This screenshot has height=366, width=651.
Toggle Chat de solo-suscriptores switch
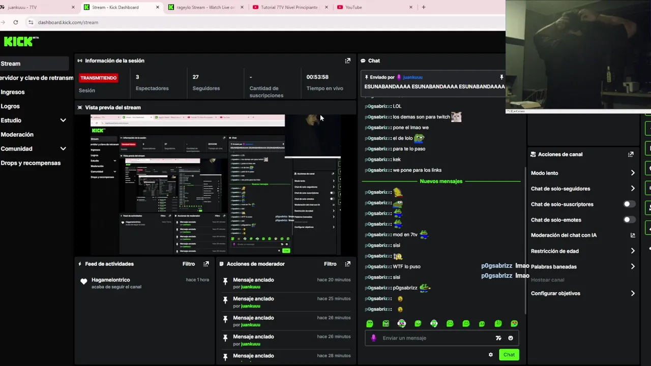(x=629, y=204)
